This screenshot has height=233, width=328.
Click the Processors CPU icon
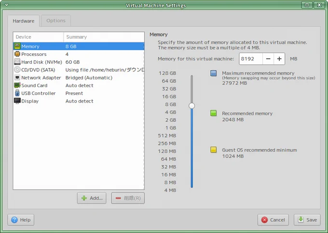click(x=17, y=54)
